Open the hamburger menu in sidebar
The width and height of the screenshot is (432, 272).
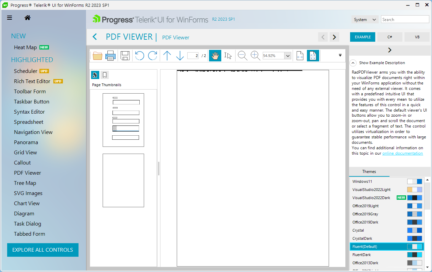[x=10, y=18]
